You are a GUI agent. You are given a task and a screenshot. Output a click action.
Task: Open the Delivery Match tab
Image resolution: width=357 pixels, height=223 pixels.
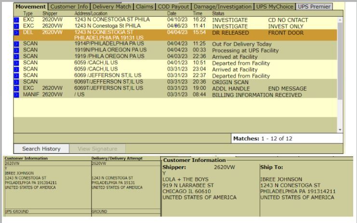(x=112, y=7)
